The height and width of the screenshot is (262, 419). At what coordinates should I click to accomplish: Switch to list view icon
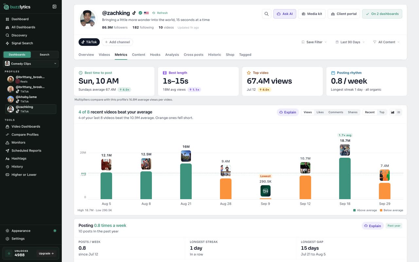399,112
